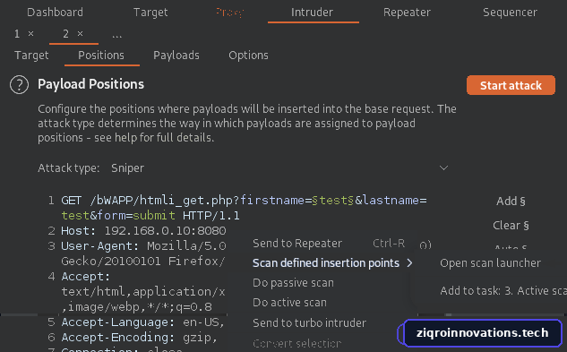Choose Send to Repeater from context menu
The width and height of the screenshot is (567, 352).
[297, 244]
